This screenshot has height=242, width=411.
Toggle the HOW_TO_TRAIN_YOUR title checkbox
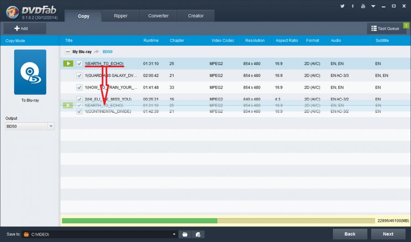tap(79, 87)
